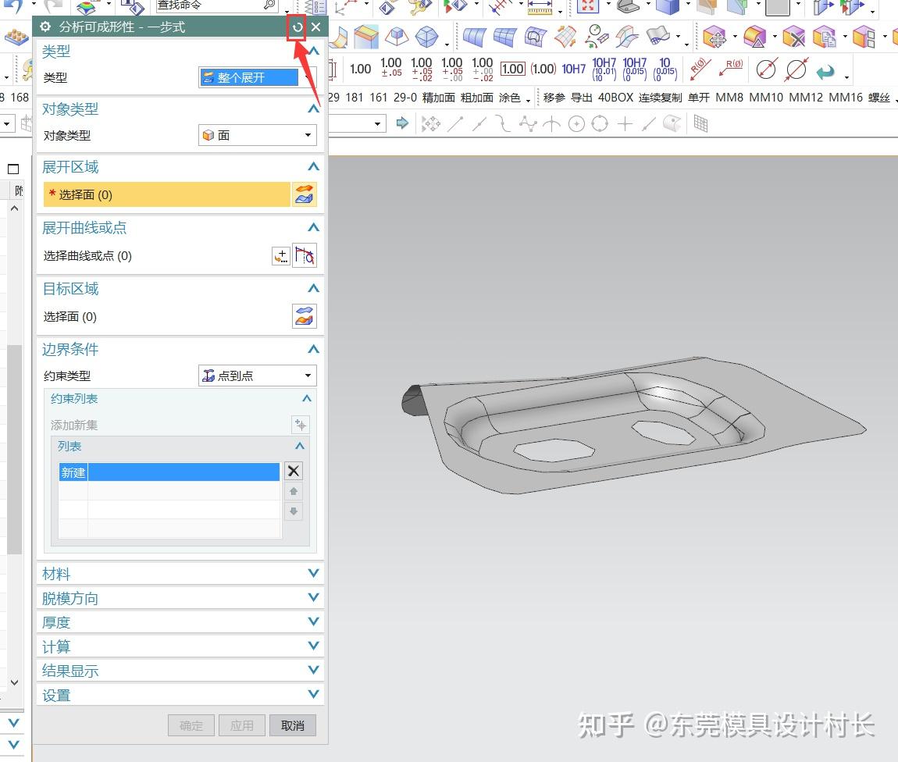Viewport: 898px width, 762px height.
Task: Click the curve selection filter icon beside 选择曲线或点
Action: point(305,255)
